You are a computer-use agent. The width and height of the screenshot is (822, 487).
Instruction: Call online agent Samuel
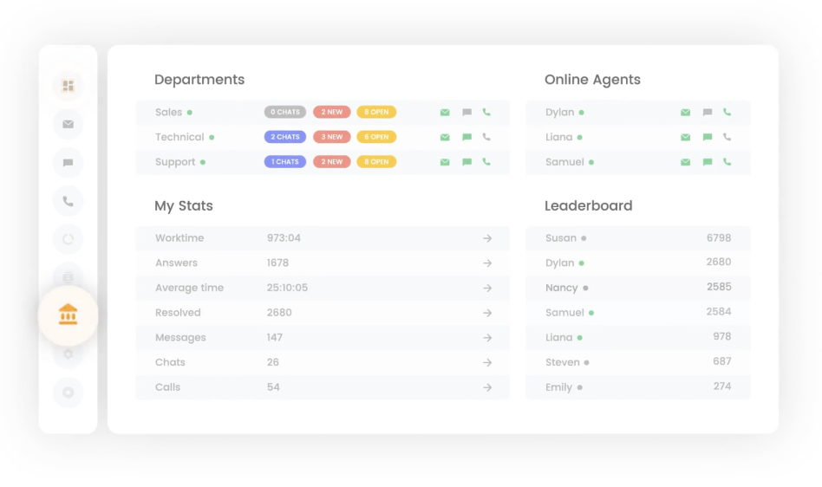click(727, 162)
